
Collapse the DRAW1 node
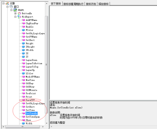[12, 10]
